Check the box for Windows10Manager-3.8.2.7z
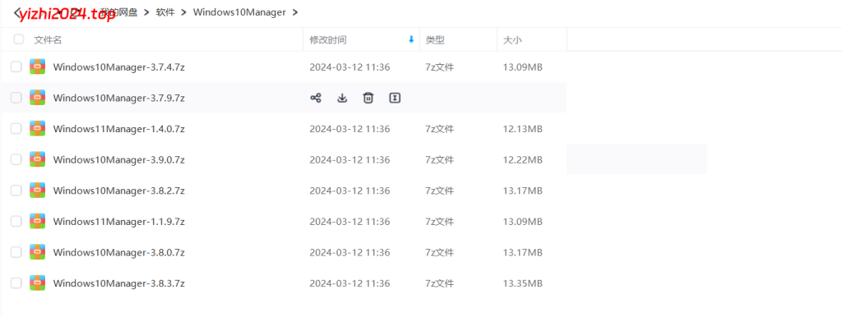 (x=16, y=190)
